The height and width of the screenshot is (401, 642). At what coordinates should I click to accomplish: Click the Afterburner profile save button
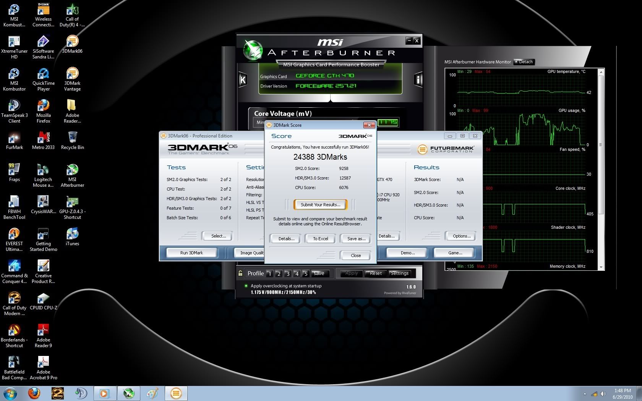tap(321, 273)
